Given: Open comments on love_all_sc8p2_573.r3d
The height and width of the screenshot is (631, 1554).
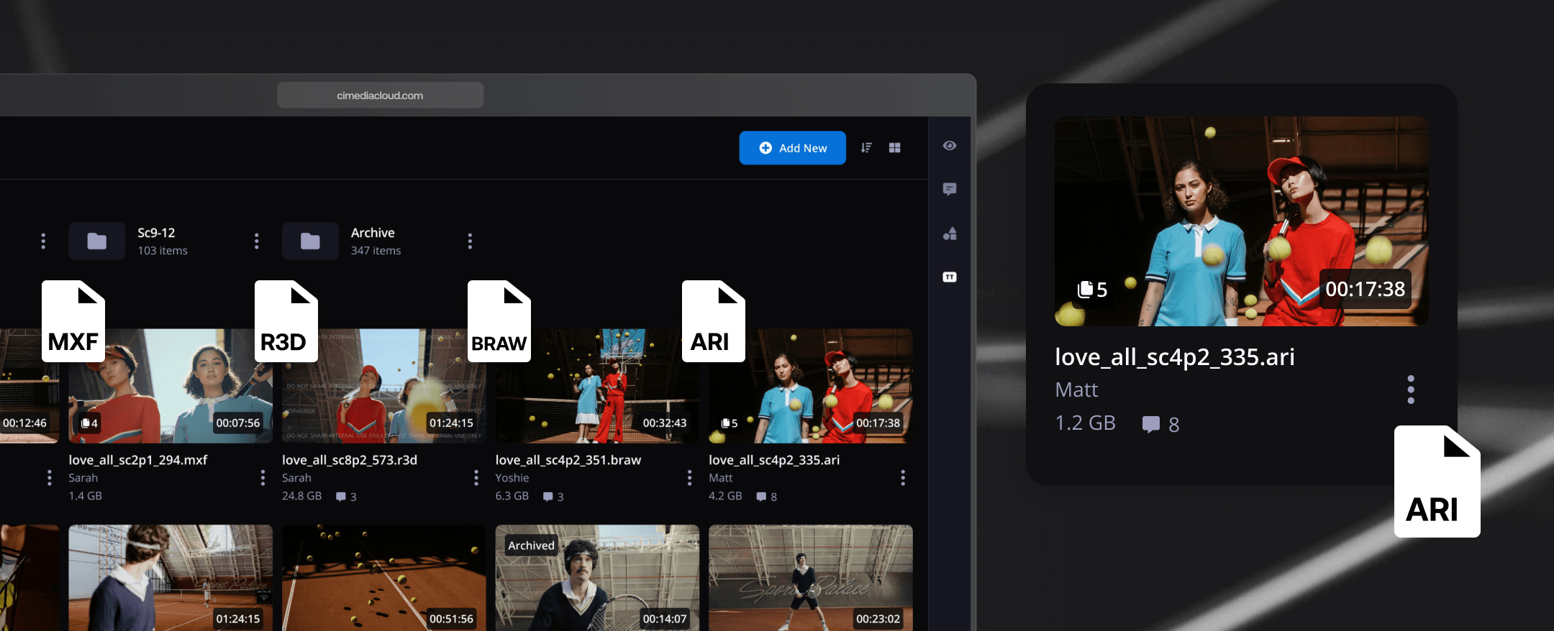Looking at the screenshot, I should (x=346, y=497).
